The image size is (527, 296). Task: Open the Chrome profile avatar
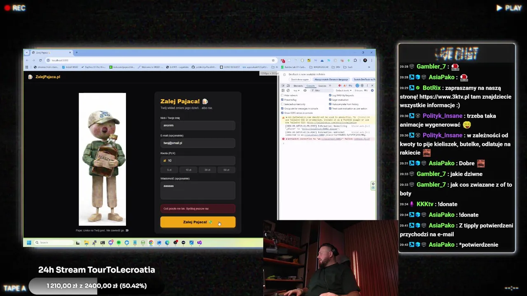point(365,60)
